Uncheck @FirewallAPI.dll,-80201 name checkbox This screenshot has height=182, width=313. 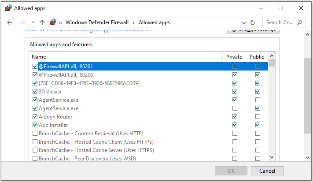pyautogui.click(x=35, y=67)
